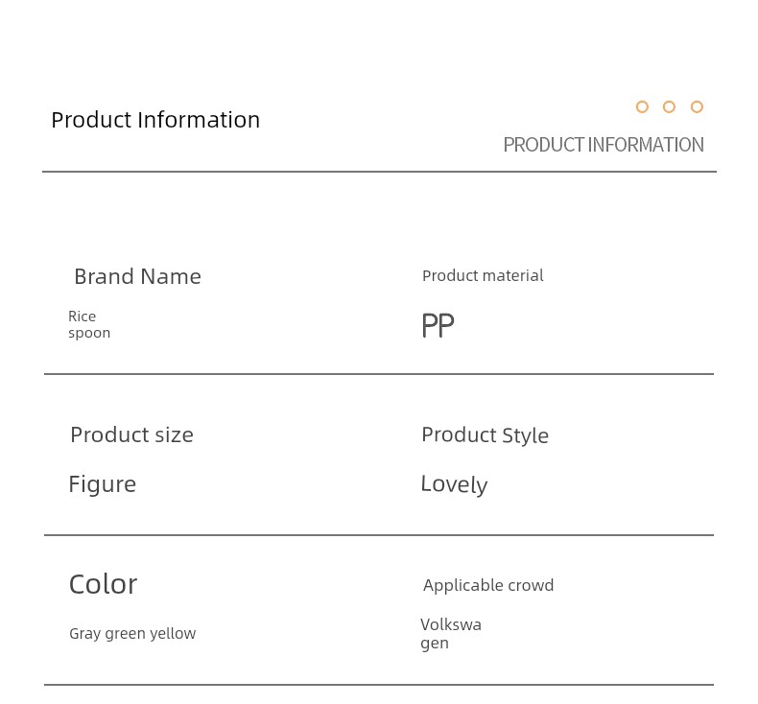Select the Color label

tap(104, 584)
